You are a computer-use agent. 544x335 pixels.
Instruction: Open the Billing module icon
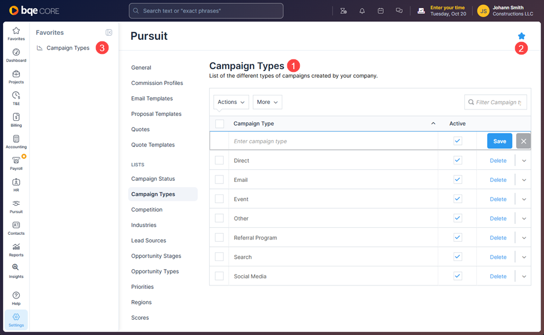click(x=16, y=120)
